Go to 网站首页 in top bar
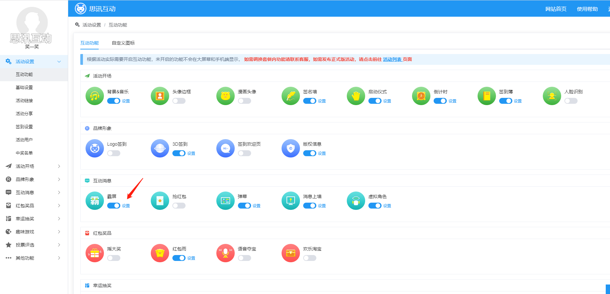 click(x=556, y=9)
